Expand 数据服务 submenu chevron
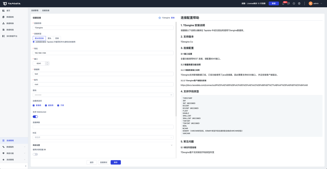Screen dimensions: 327x169 25,147
